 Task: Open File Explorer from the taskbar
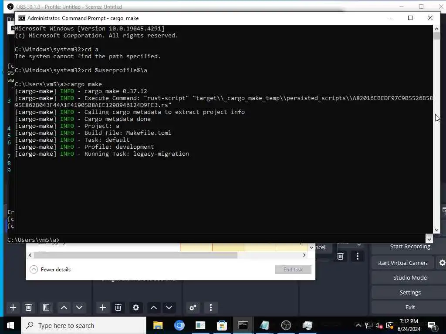tap(158, 325)
